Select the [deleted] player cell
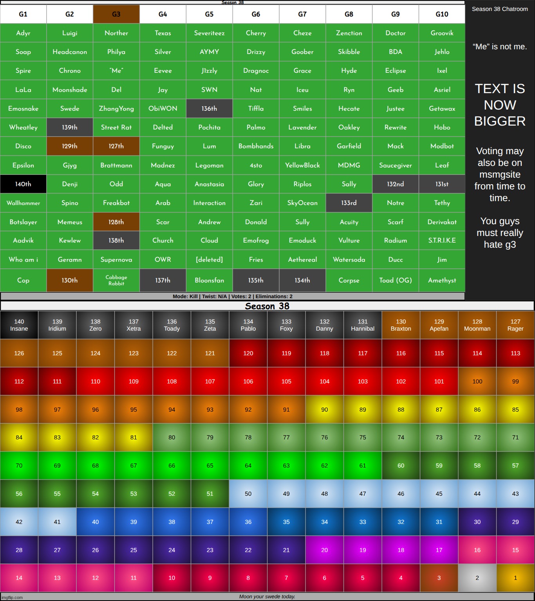The height and width of the screenshot is (601, 535). pos(209,259)
